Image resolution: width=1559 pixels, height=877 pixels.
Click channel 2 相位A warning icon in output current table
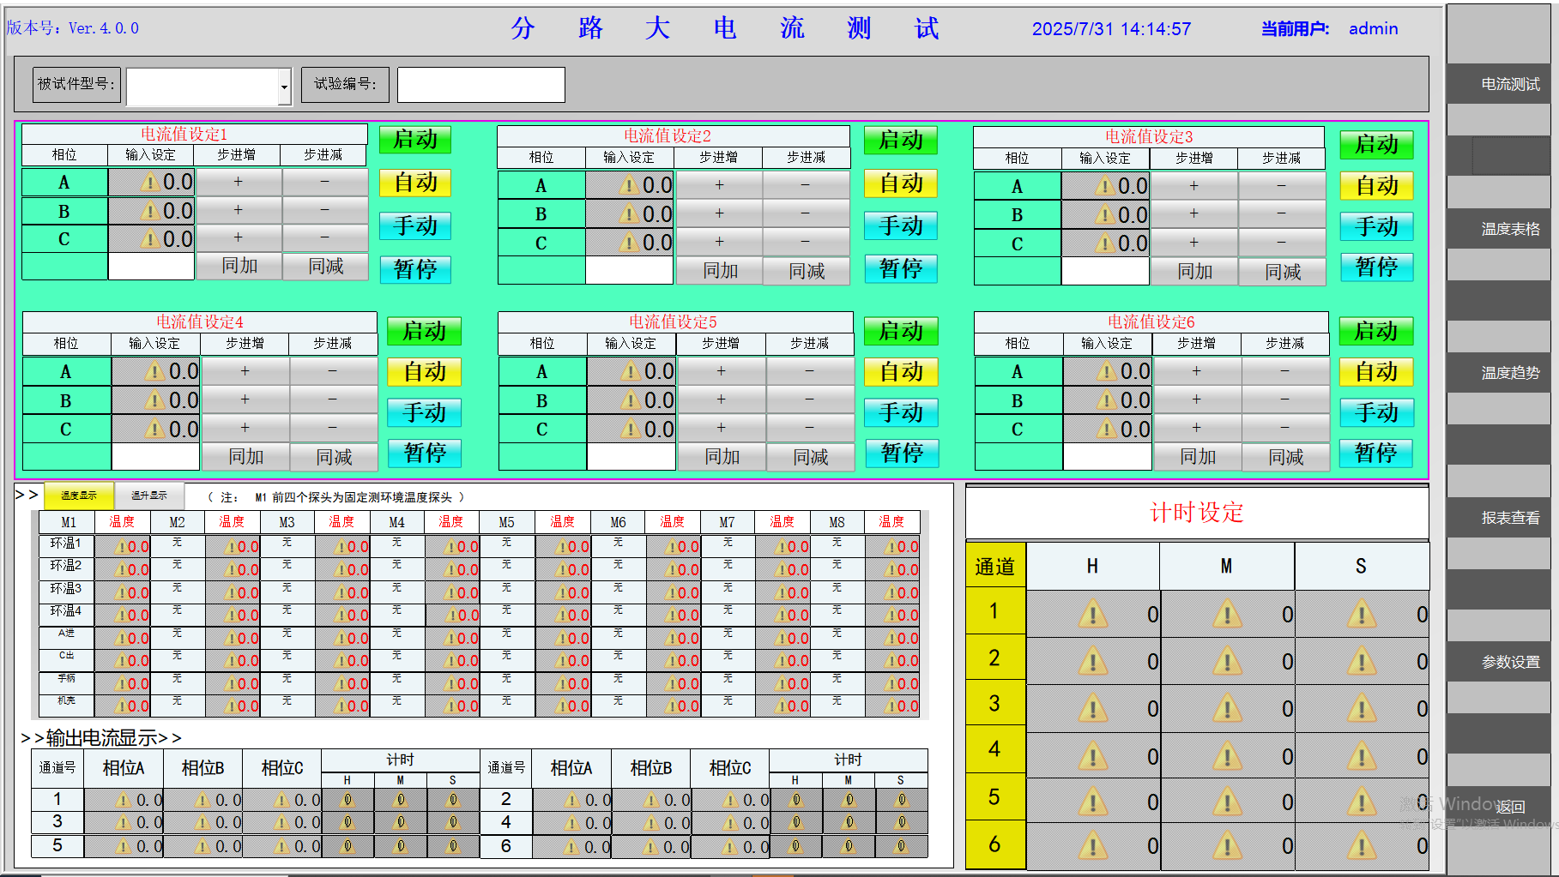pyautogui.click(x=572, y=800)
